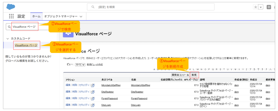This screenshot has height=111, width=278.
Task: Filter list by letter N
Action: [x=202, y=69]
